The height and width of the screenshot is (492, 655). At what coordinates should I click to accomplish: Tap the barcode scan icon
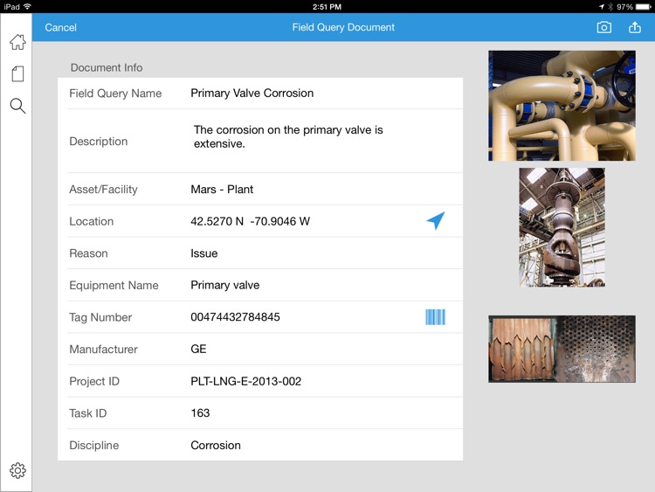435,317
